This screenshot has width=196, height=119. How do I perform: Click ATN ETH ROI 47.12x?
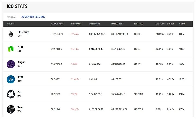click(171, 79)
